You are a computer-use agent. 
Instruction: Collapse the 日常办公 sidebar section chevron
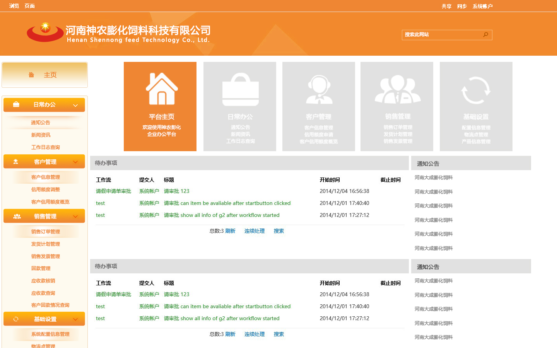[75, 105]
